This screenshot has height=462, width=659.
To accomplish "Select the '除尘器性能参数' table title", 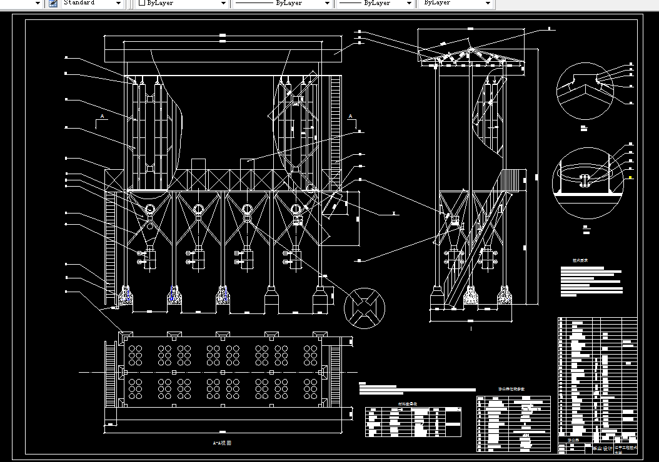I will [511, 390].
